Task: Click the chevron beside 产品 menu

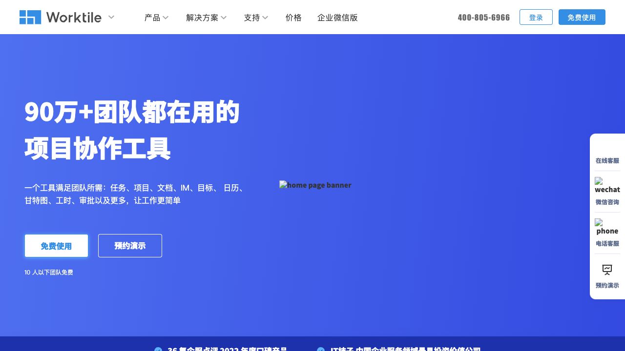Action: tap(166, 18)
